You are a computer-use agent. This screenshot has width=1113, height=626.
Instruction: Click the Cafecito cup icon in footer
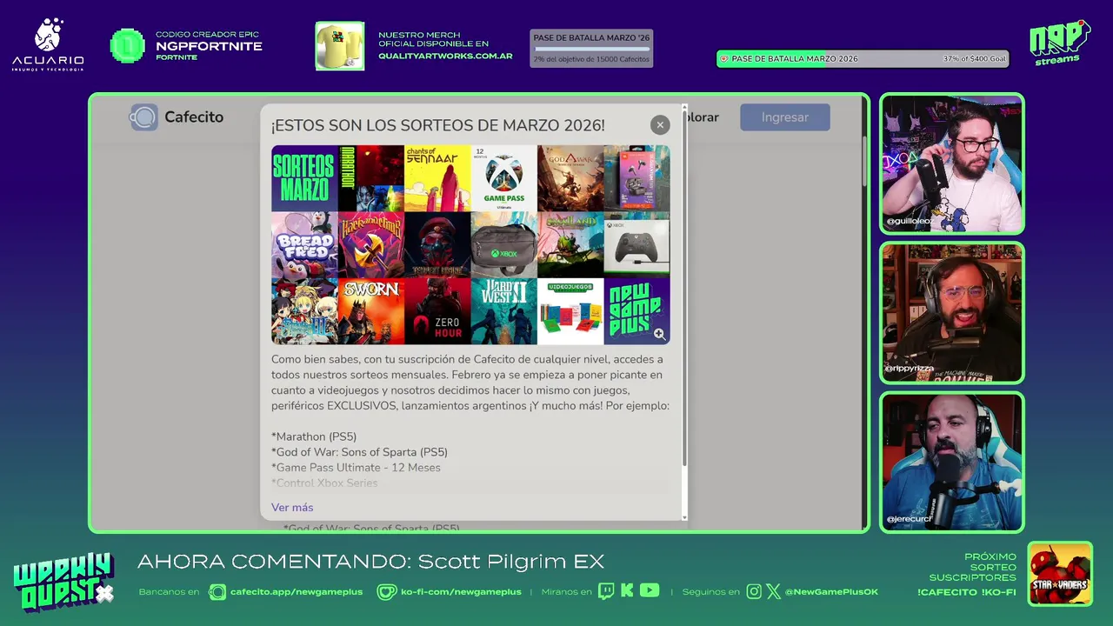[x=217, y=592]
